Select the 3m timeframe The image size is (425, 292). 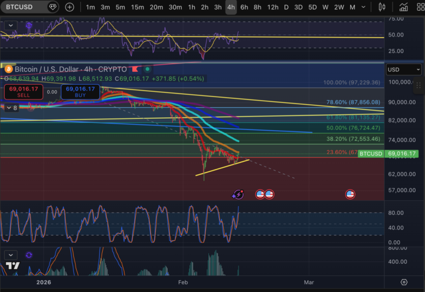coord(105,7)
